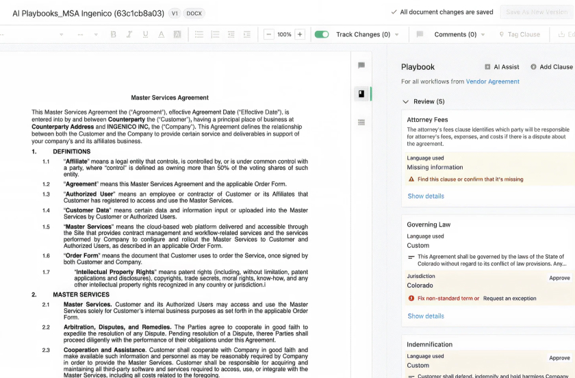Insert a numbered list
The height and width of the screenshot is (378, 575).
[x=215, y=34]
